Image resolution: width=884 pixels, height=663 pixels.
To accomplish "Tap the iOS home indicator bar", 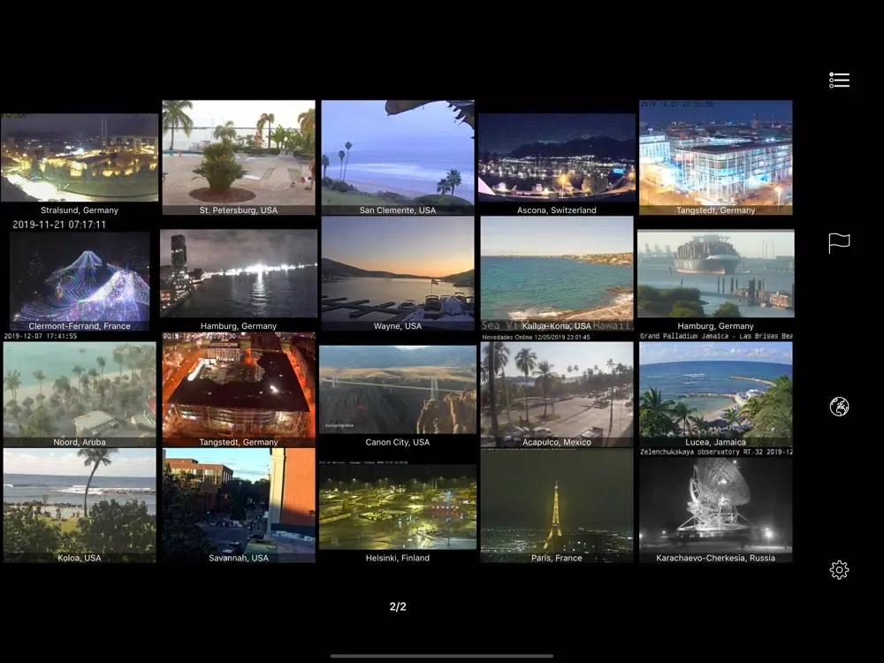I will pos(442,656).
